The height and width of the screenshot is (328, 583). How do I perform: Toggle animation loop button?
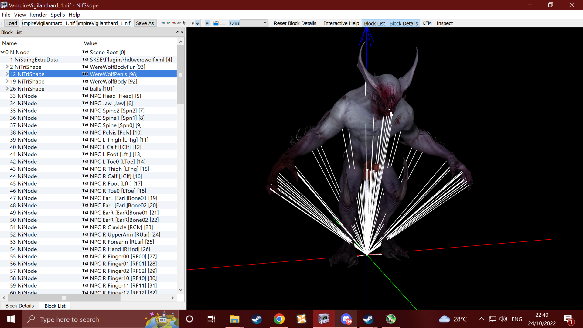click(x=232, y=23)
